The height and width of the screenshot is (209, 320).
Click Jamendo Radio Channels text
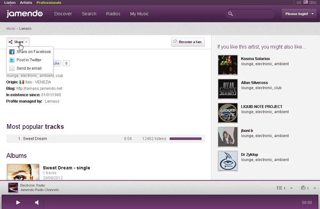pyautogui.click(x=40, y=190)
